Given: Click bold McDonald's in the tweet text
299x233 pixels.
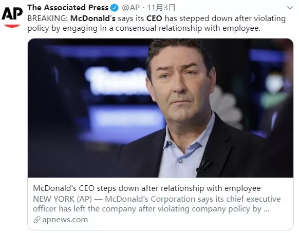Looking at the screenshot, I should [x=93, y=18].
